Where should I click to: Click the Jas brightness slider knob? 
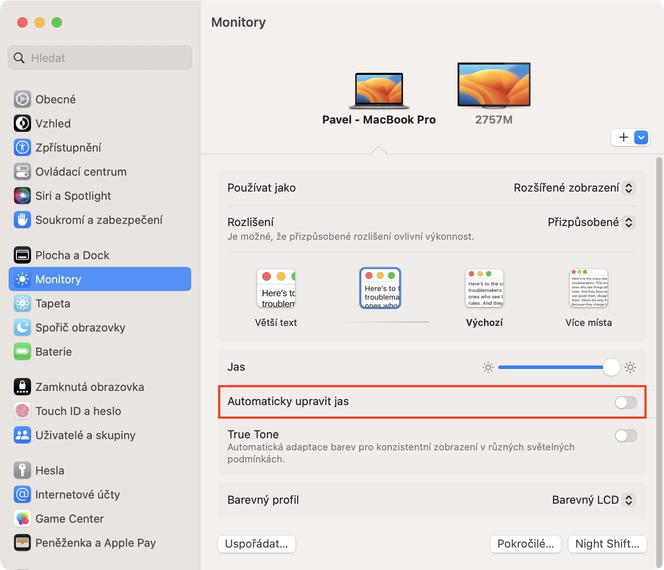coord(611,367)
